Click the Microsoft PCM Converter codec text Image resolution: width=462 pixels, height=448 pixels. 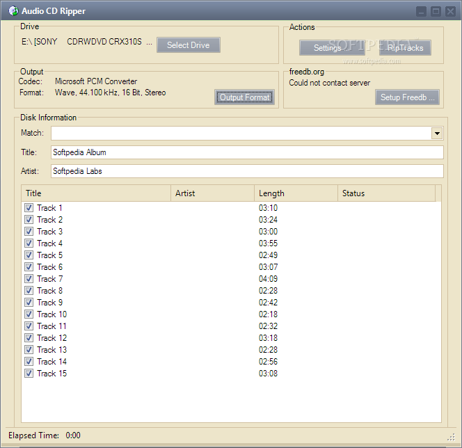tap(96, 81)
